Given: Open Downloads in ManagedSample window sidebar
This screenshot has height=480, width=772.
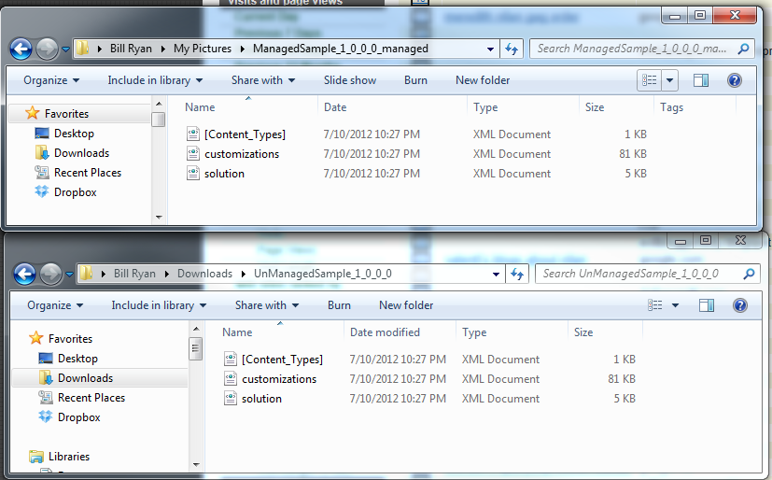Looking at the screenshot, I should click(x=81, y=153).
